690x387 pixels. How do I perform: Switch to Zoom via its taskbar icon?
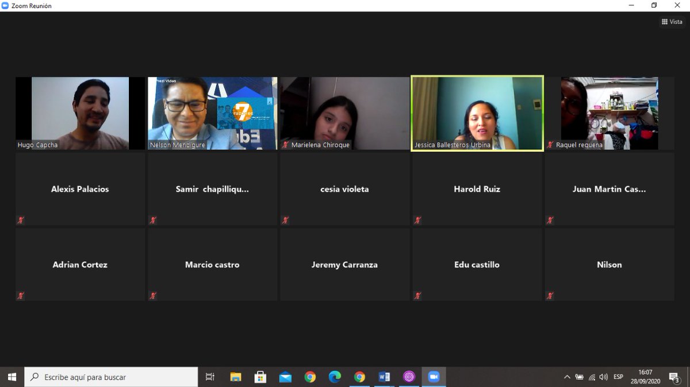pos(434,377)
